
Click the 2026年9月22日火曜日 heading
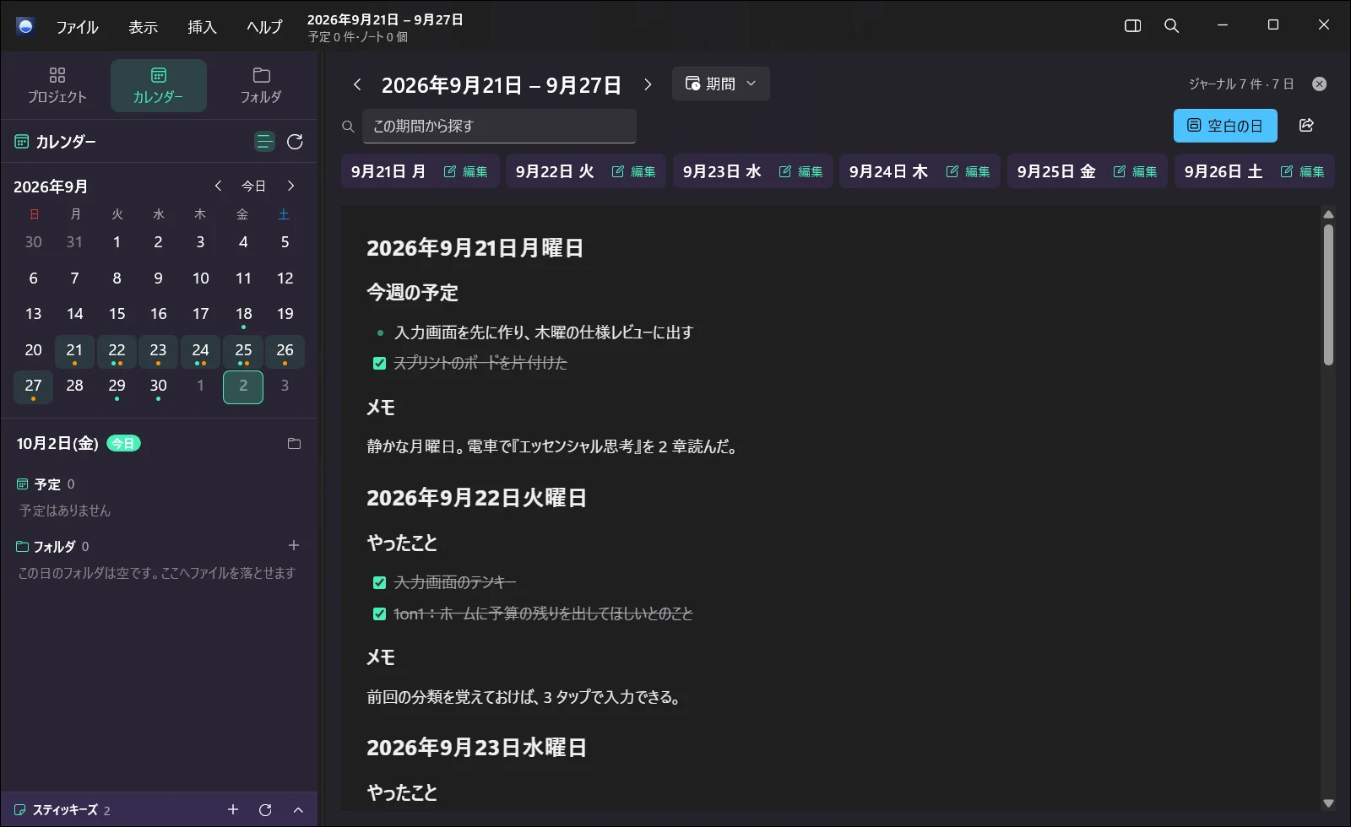[x=476, y=498]
